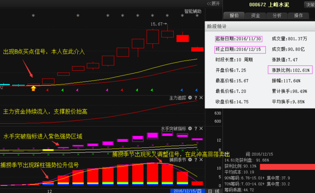Click the yellow B-point buy arrow marker
The image size is (315, 193).
[33, 88]
